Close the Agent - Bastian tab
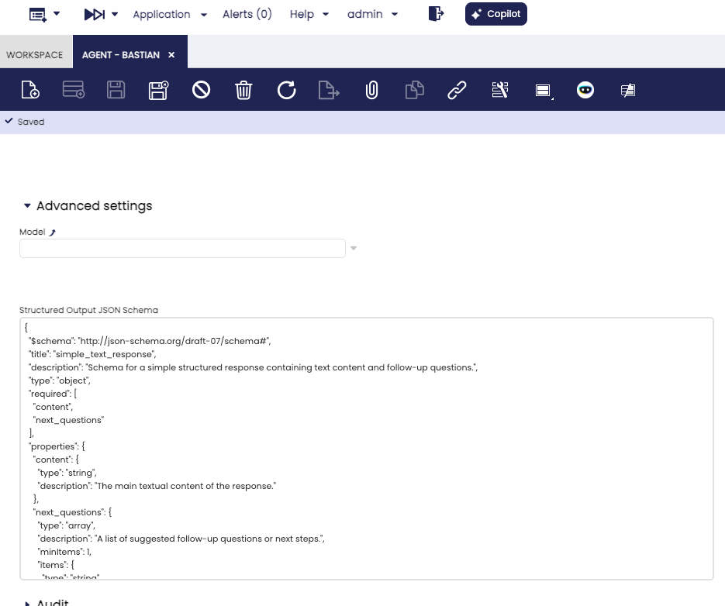725x606 pixels. (171, 55)
